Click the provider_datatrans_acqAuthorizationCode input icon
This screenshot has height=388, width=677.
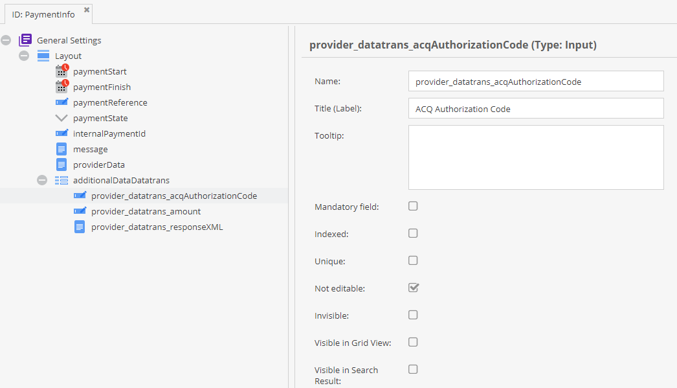(x=80, y=196)
